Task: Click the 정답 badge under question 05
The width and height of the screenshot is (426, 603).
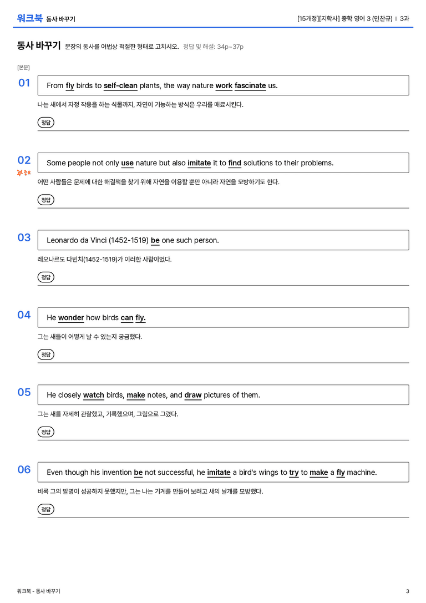Action: [x=45, y=432]
